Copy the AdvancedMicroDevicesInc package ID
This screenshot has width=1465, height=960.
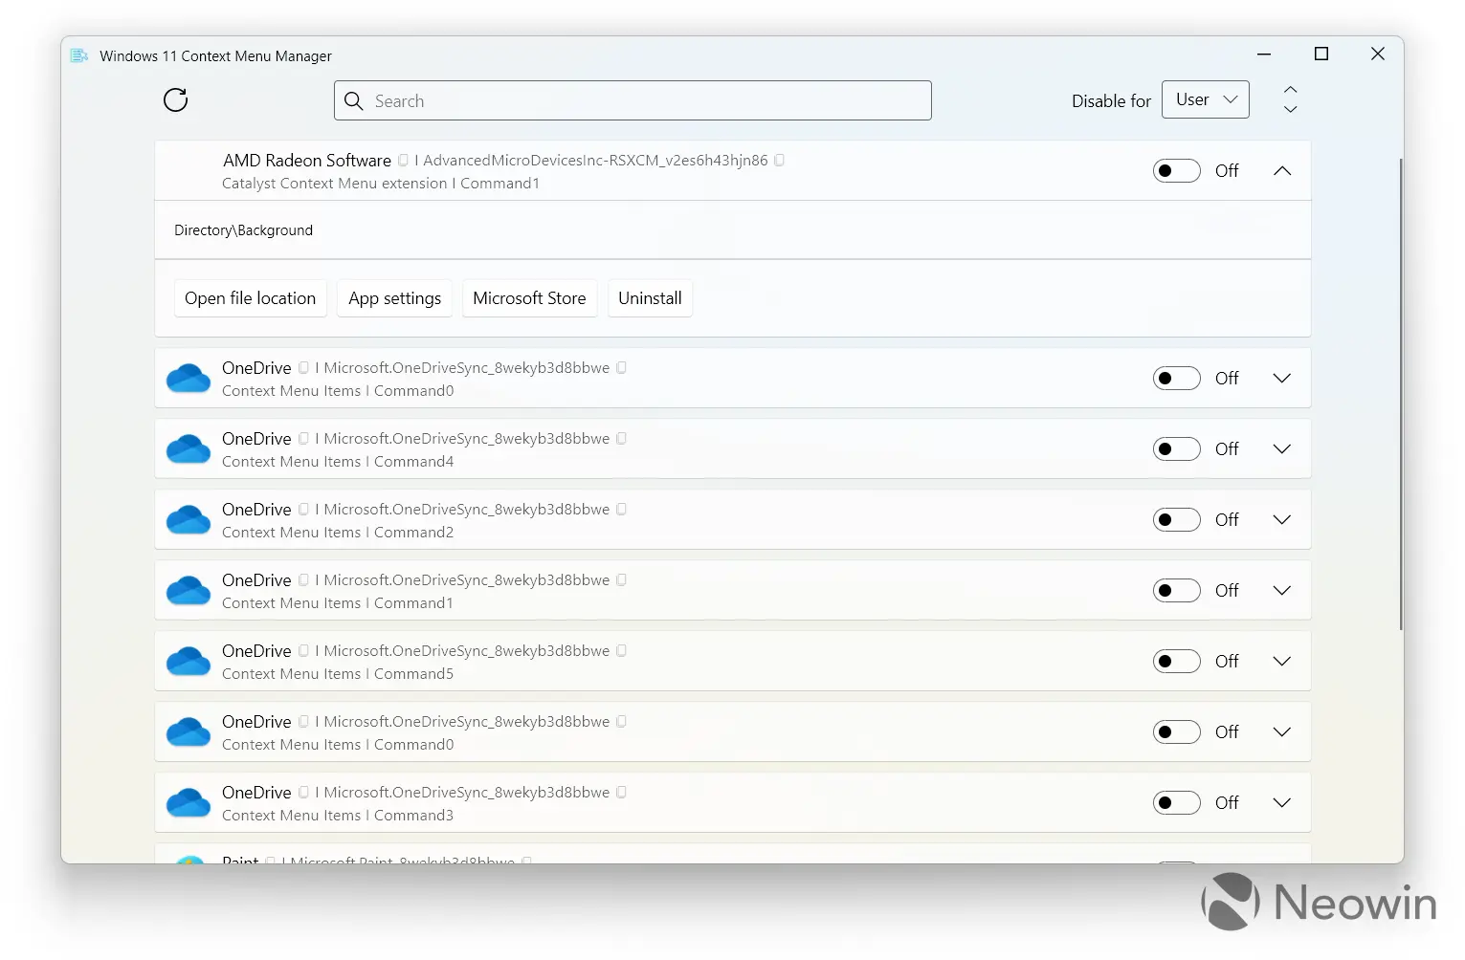[779, 161]
